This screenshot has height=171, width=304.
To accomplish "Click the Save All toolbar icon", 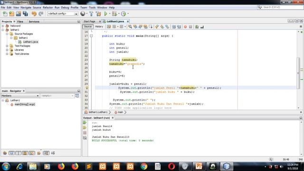I will pos(25,14).
